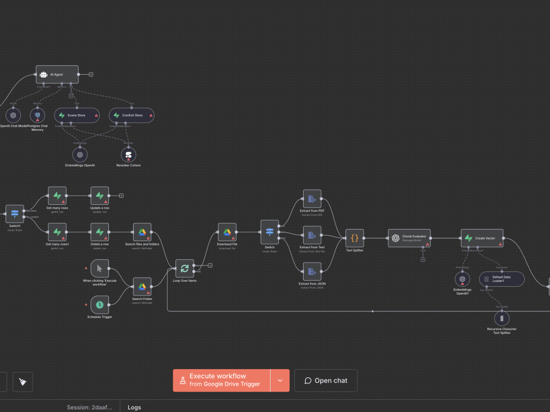Viewport: 550px width, 412px height.
Task: Open the Loop Over Items node
Action: [184, 269]
